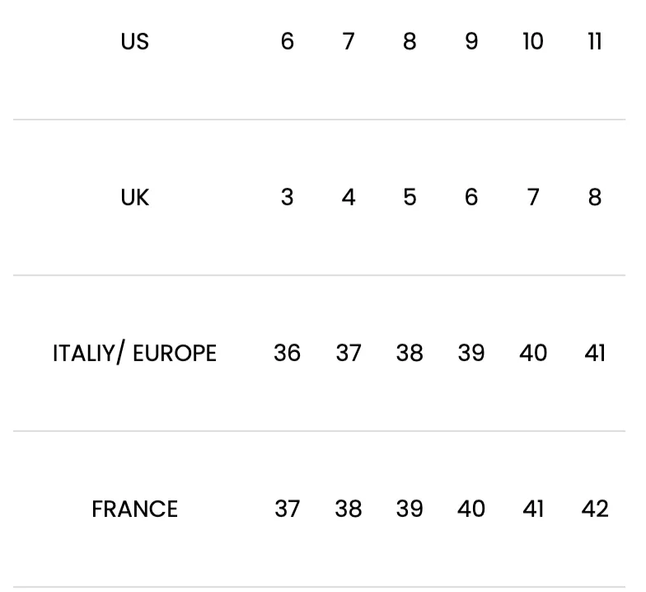Click the US row label
This screenshot has height=592, width=646.
coord(135,41)
